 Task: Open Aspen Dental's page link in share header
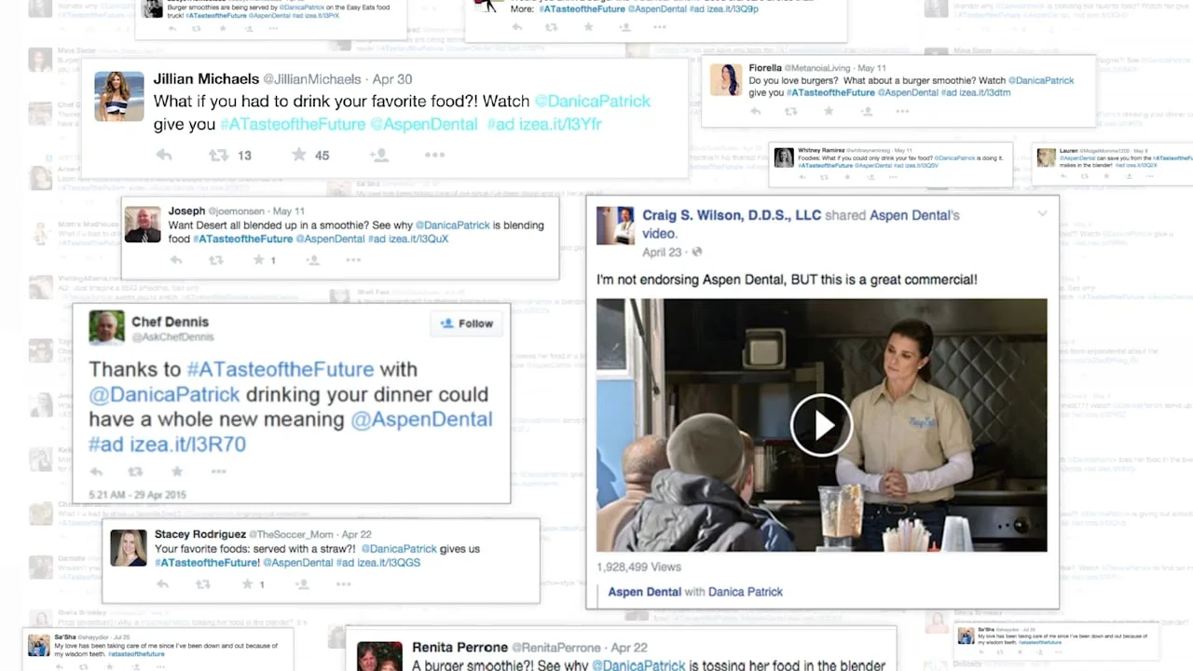click(x=914, y=215)
